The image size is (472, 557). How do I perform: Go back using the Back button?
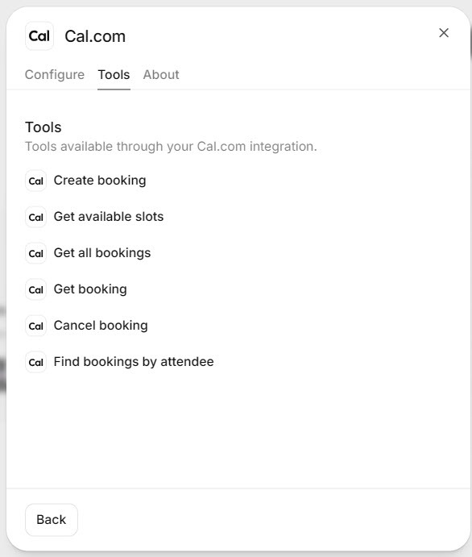click(x=52, y=520)
